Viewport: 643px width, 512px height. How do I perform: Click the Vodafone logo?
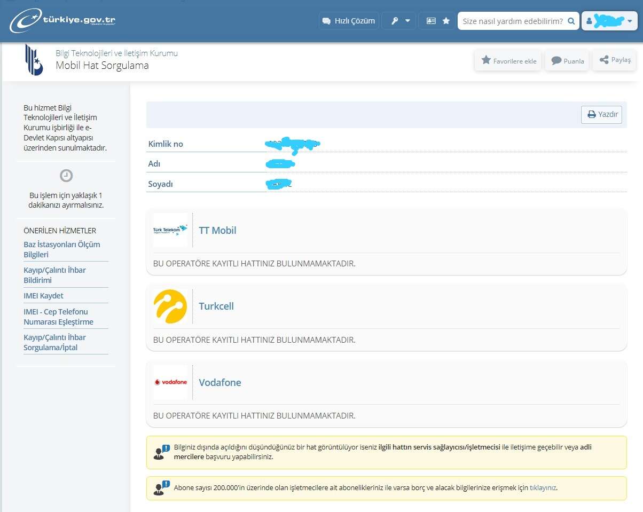tap(170, 382)
